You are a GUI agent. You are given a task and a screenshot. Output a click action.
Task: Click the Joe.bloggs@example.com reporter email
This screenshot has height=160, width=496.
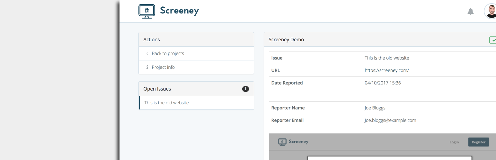(x=390, y=120)
